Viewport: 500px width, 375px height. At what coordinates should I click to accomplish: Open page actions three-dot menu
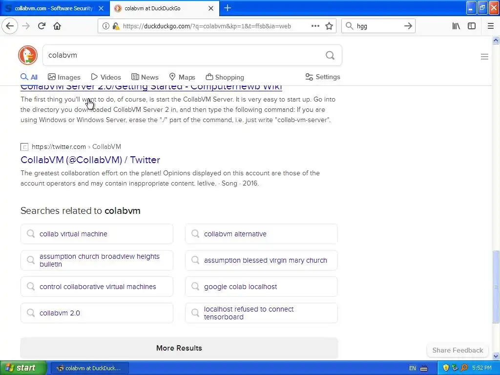315,26
